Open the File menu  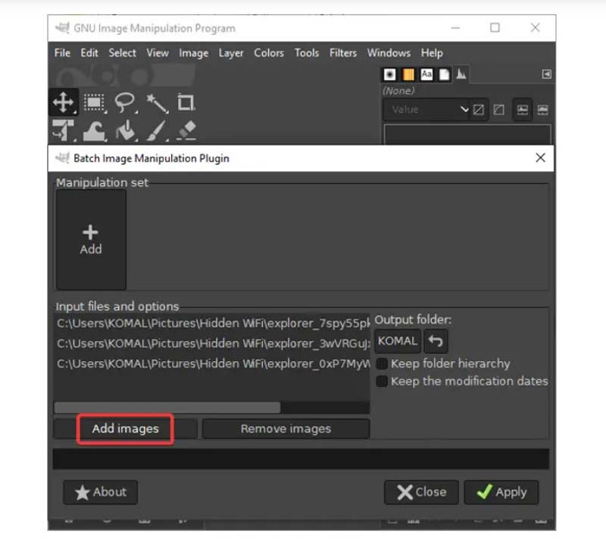point(62,53)
